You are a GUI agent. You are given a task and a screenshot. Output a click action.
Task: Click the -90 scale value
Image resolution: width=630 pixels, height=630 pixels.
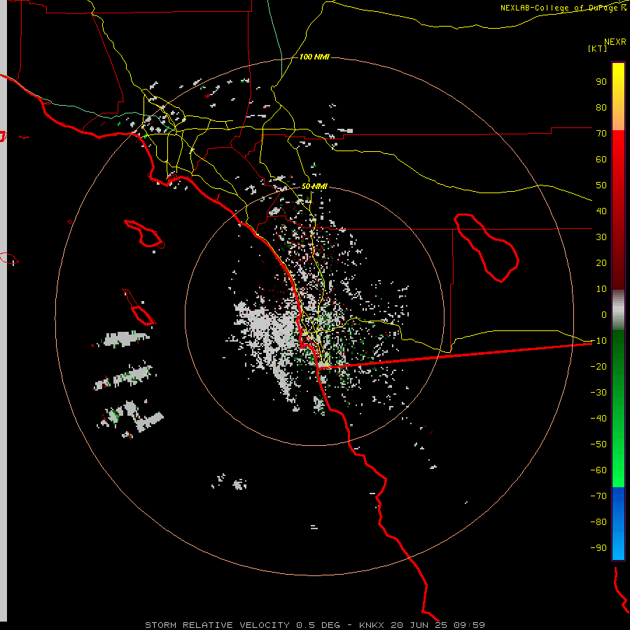click(598, 548)
